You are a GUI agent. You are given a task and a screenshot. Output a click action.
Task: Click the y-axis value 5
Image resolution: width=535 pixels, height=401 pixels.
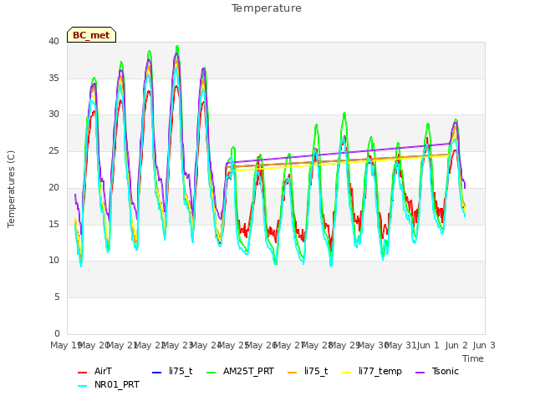click(57, 297)
